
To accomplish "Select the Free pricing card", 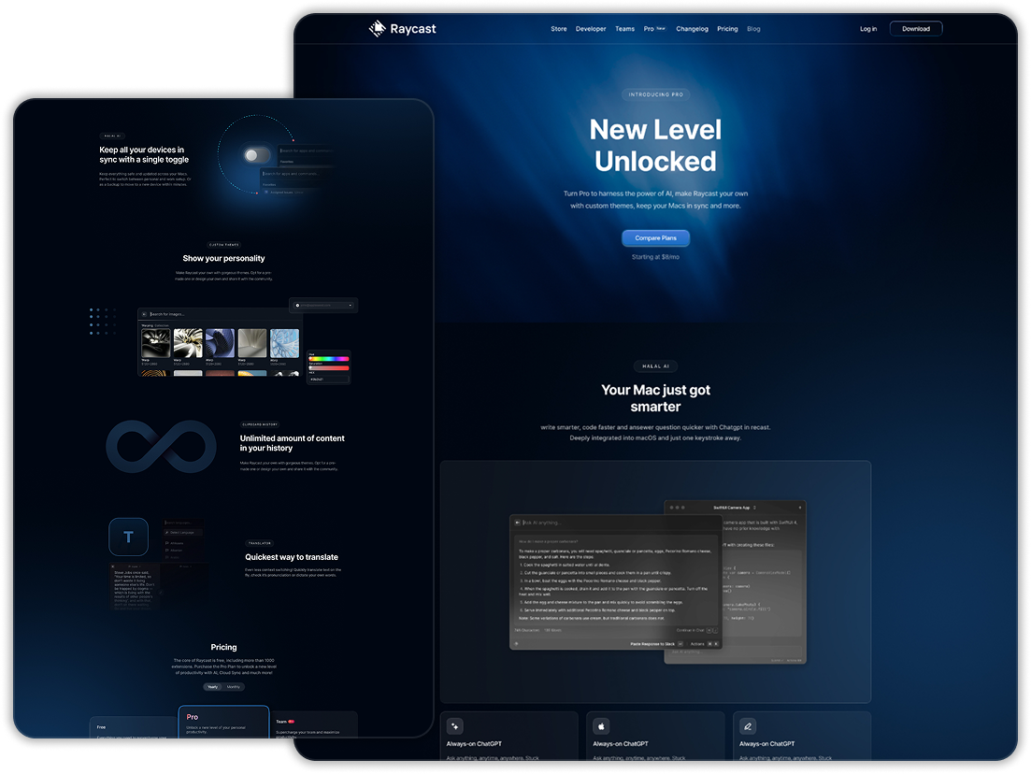I will [x=134, y=728].
